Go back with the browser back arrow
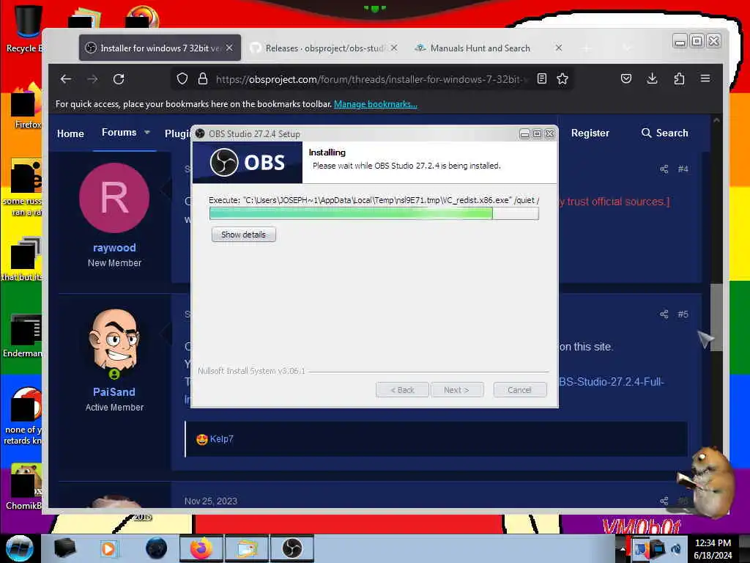This screenshot has height=563, width=750. coord(66,79)
